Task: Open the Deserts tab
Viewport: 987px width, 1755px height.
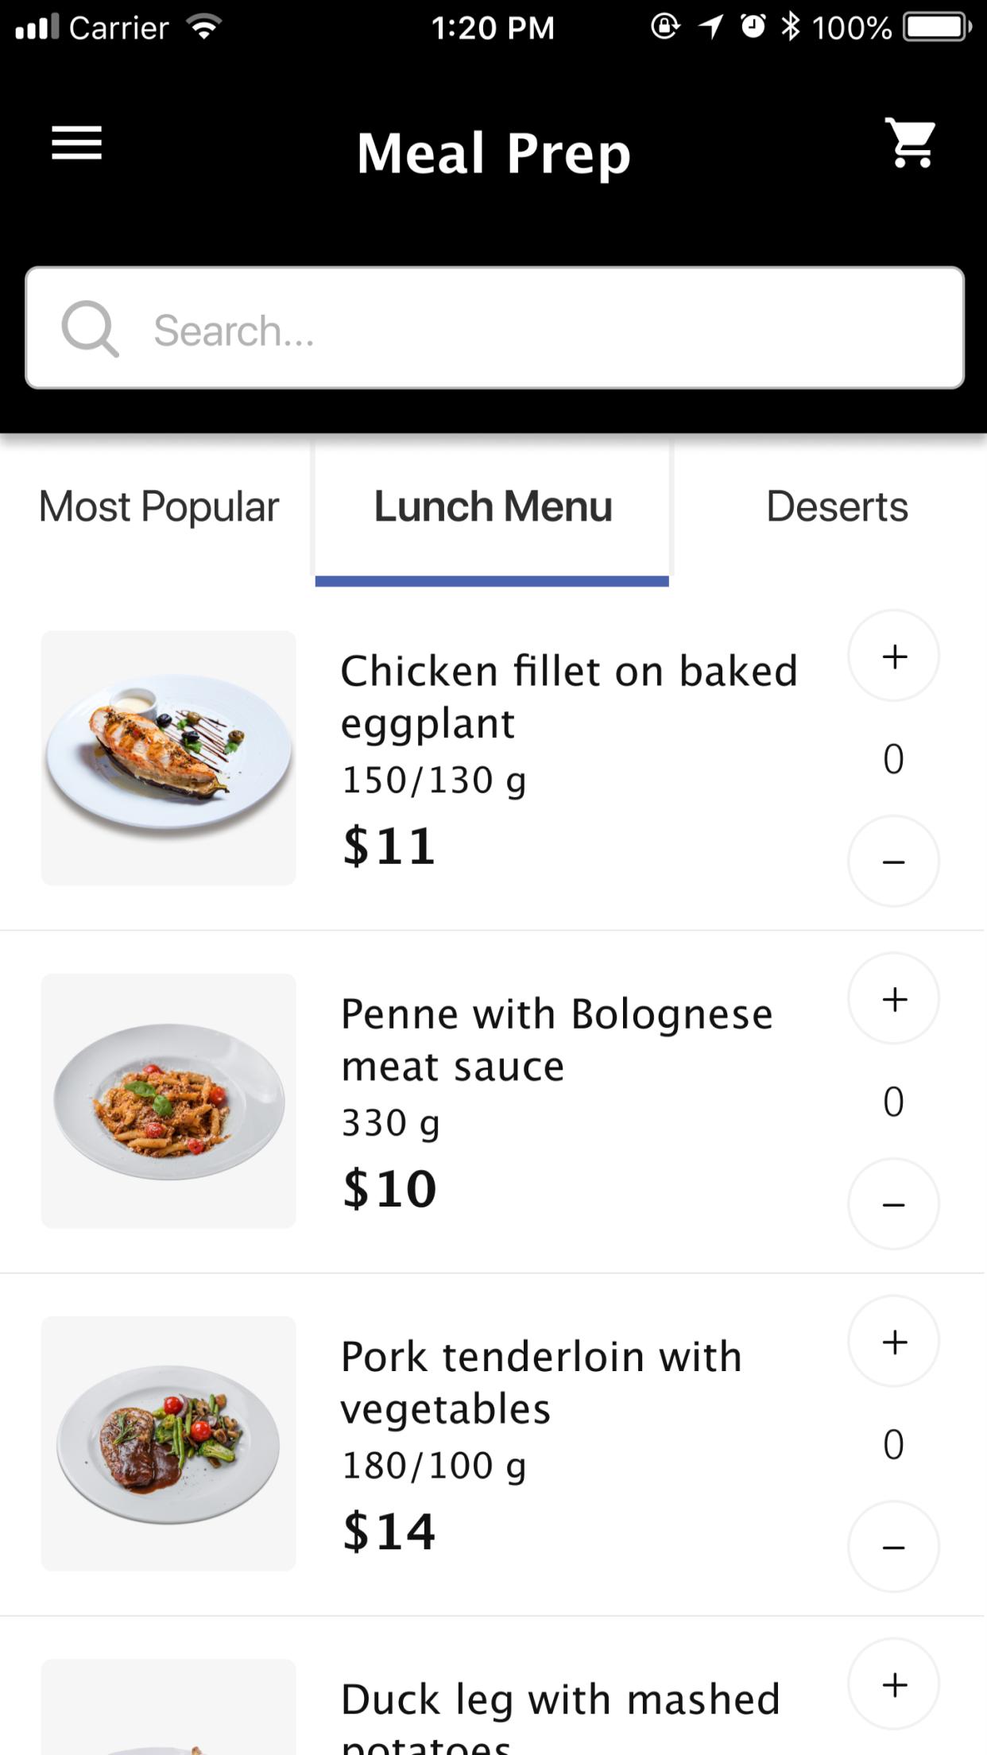Action: pos(837,506)
